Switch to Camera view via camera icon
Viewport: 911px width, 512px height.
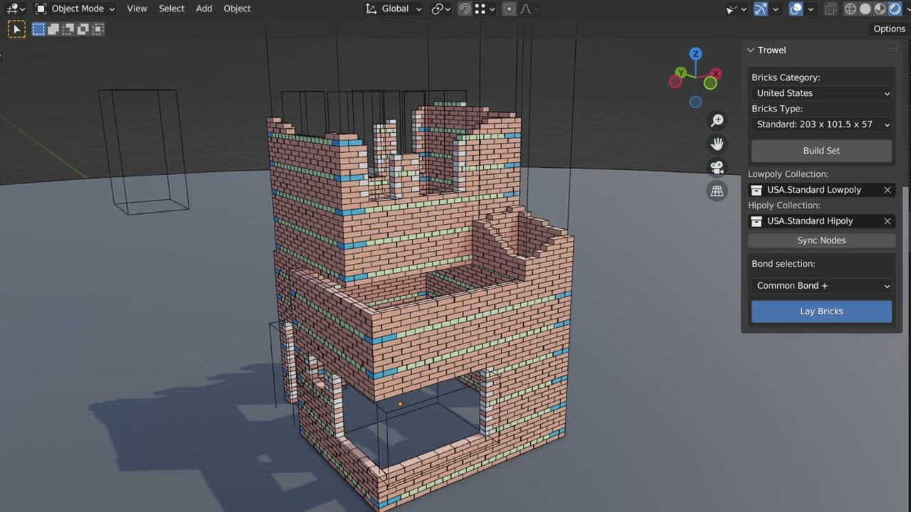[x=717, y=167]
